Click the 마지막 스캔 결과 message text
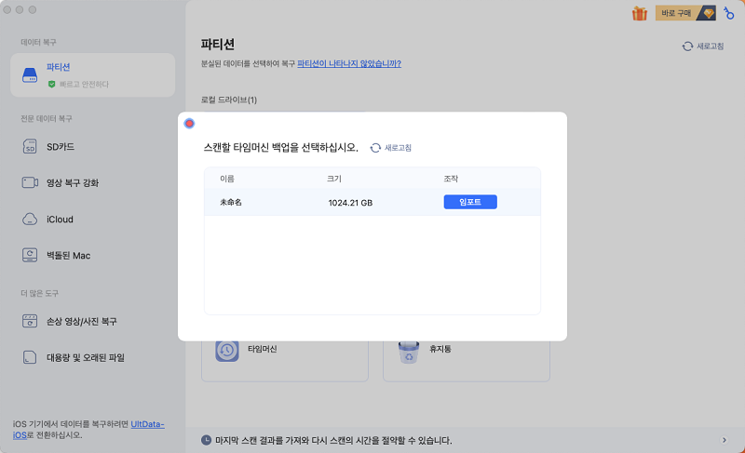The image size is (745, 453). click(x=333, y=441)
